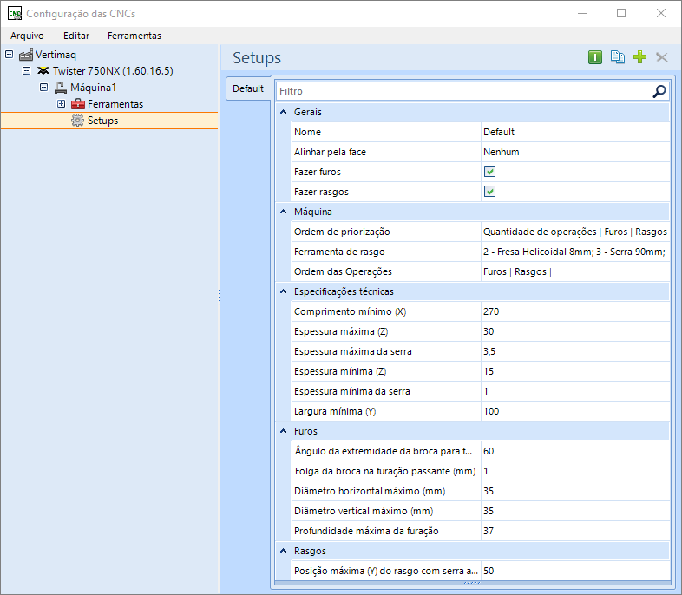Collapse the Furos section

coord(284,431)
